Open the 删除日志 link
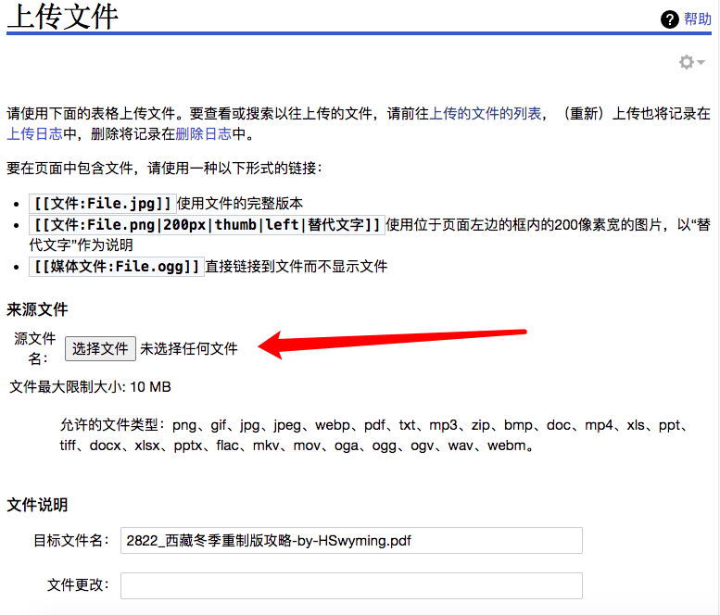 click(x=204, y=133)
